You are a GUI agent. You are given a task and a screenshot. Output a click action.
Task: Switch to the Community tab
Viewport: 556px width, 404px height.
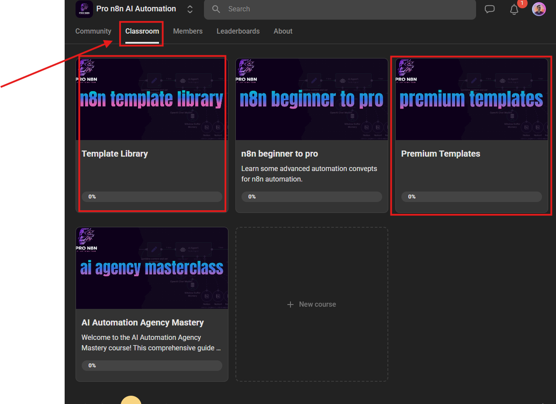tap(93, 31)
